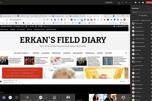The image size is (152, 101).
Task: Reload the page in the browser
Action: (7, 20)
